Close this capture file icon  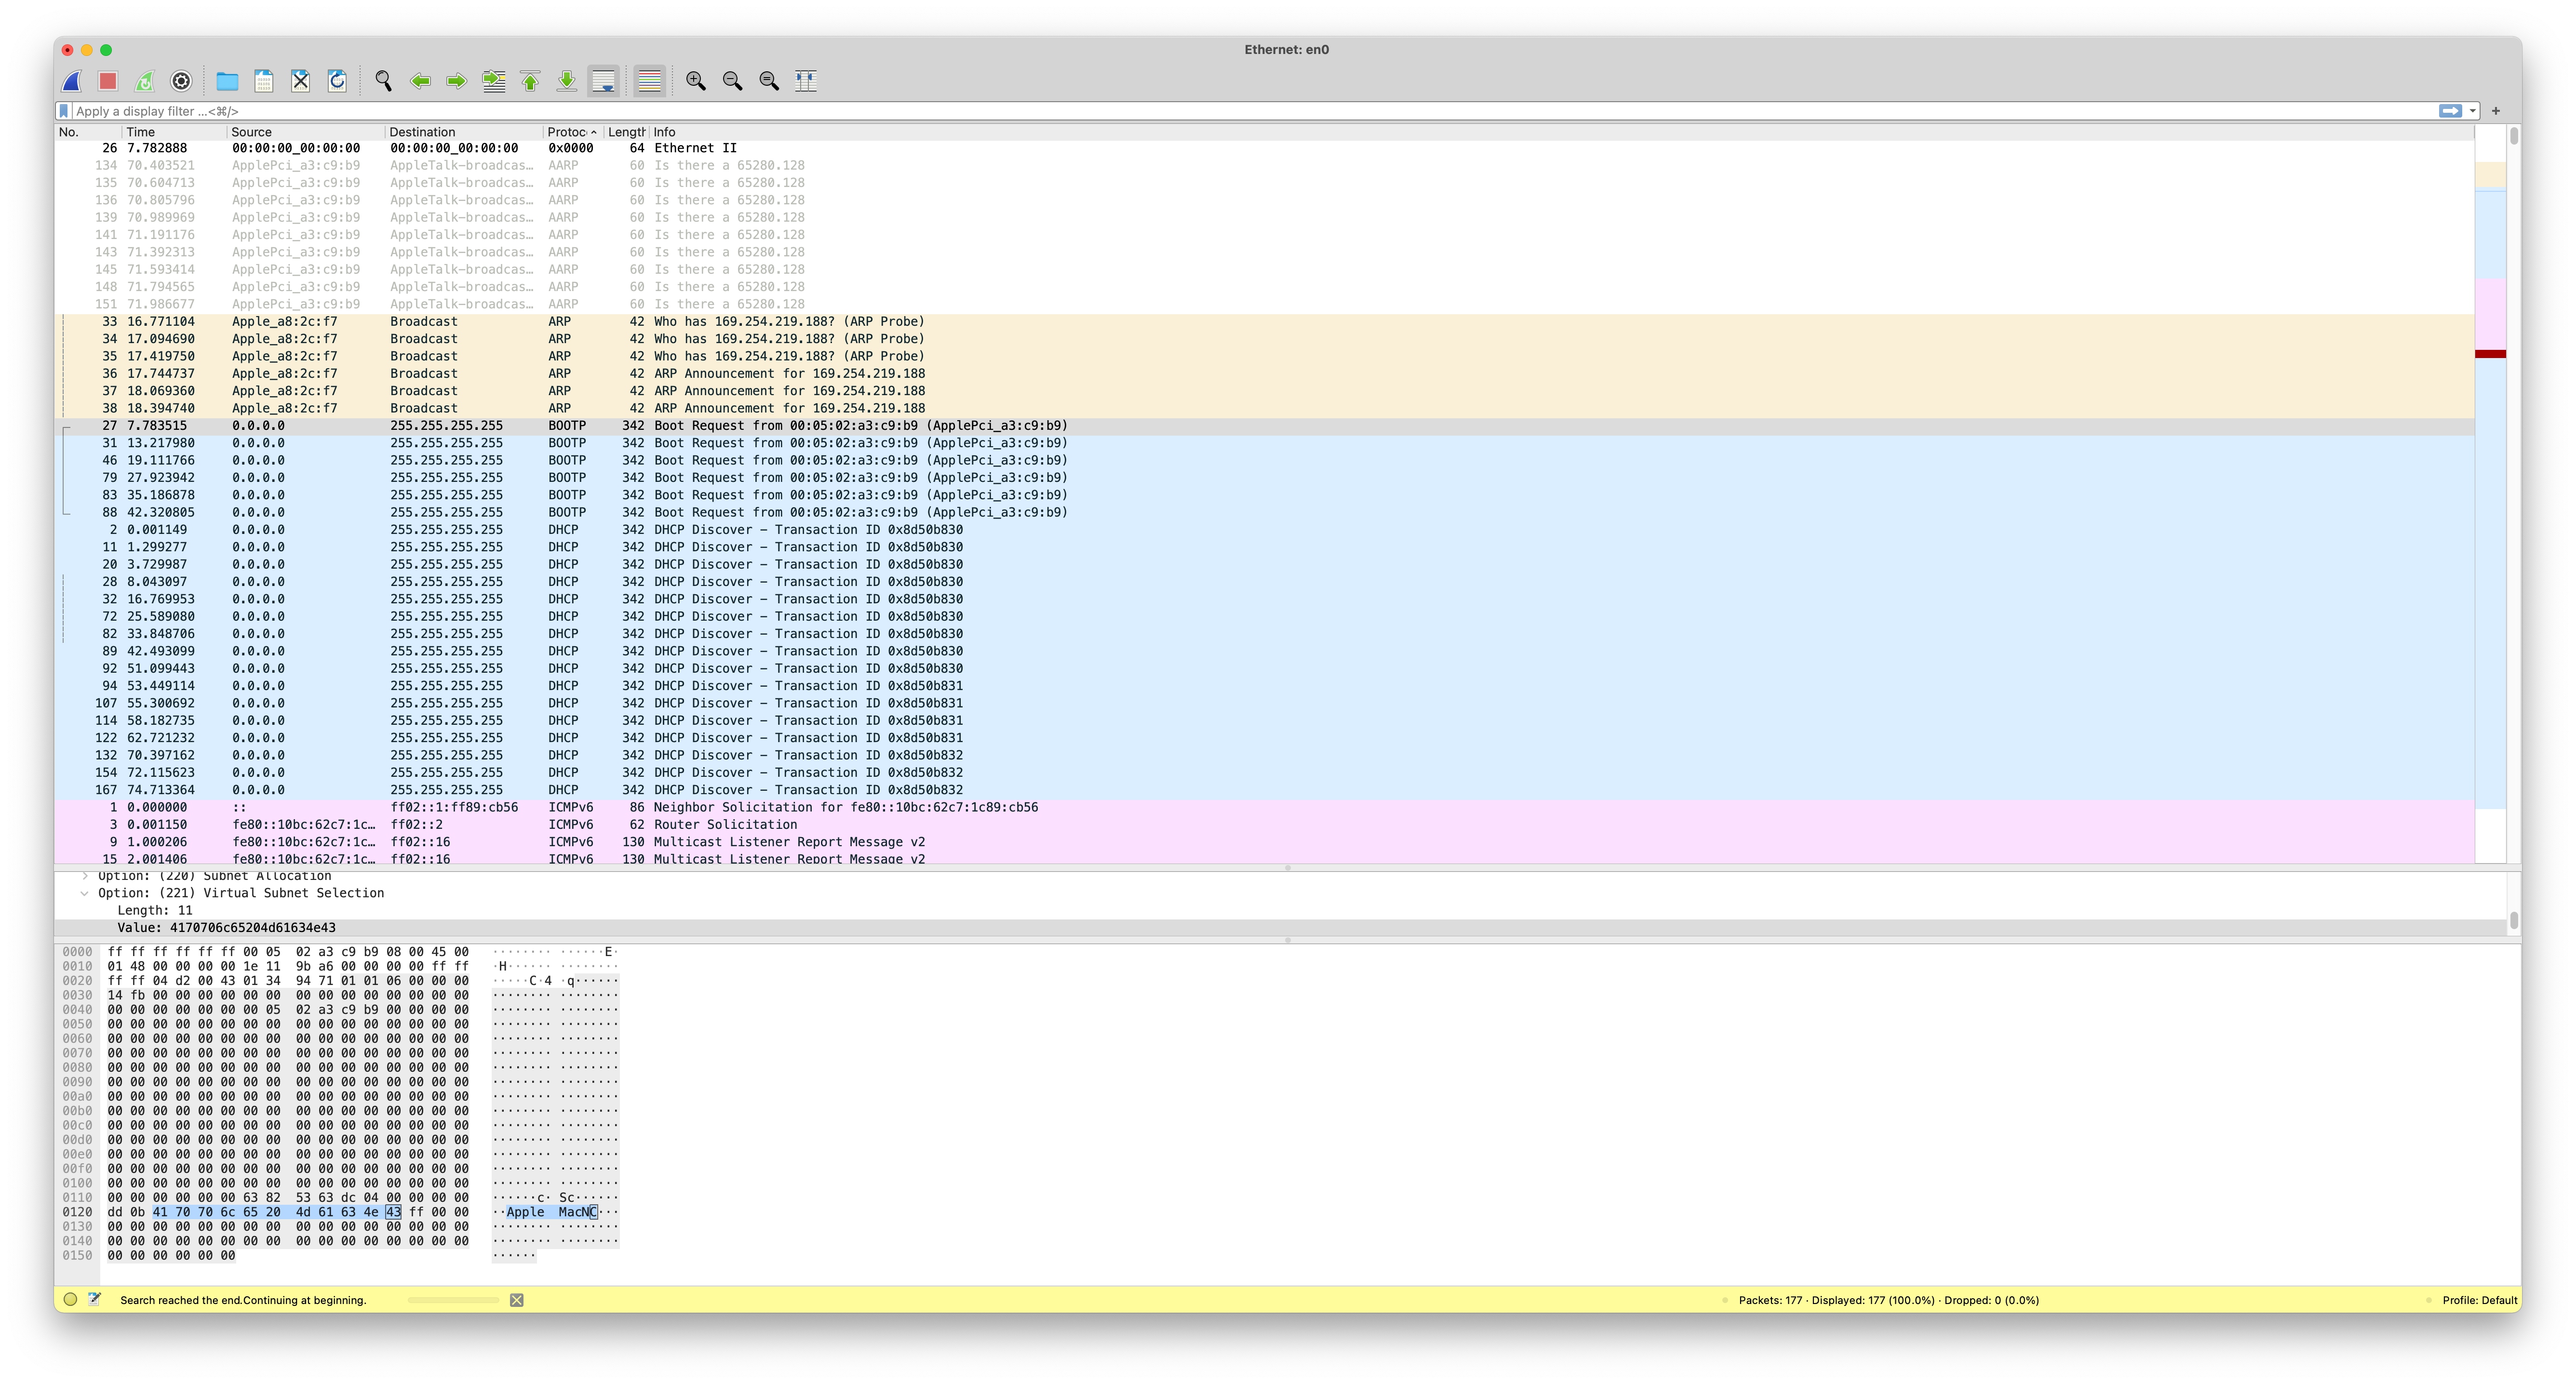coord(300,81)
